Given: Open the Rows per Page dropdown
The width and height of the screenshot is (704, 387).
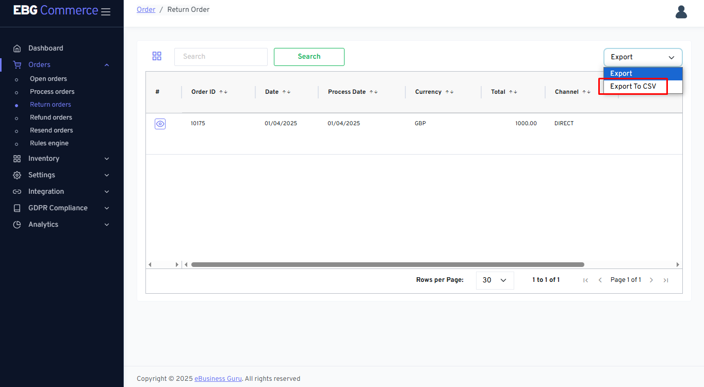Looking at the screenshot, I should click(x=495, y=280).
